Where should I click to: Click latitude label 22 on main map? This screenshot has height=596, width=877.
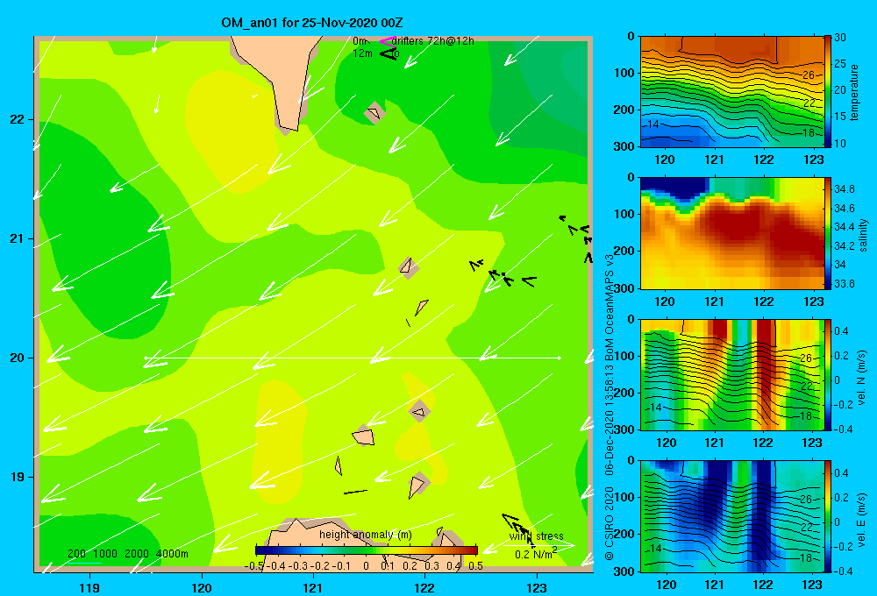(x=18, y=119)
